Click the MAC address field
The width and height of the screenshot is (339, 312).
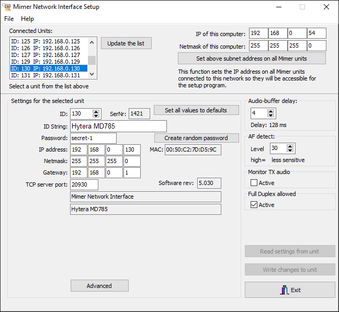[193, 150]
